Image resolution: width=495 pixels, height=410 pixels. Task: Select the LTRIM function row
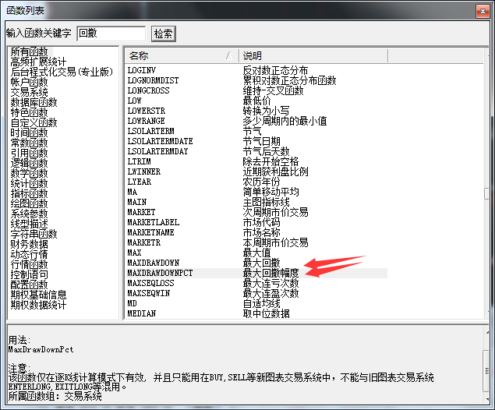point(256,161)
